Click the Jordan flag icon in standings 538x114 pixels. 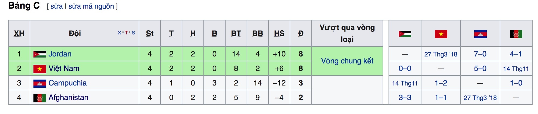pos(39,54)
